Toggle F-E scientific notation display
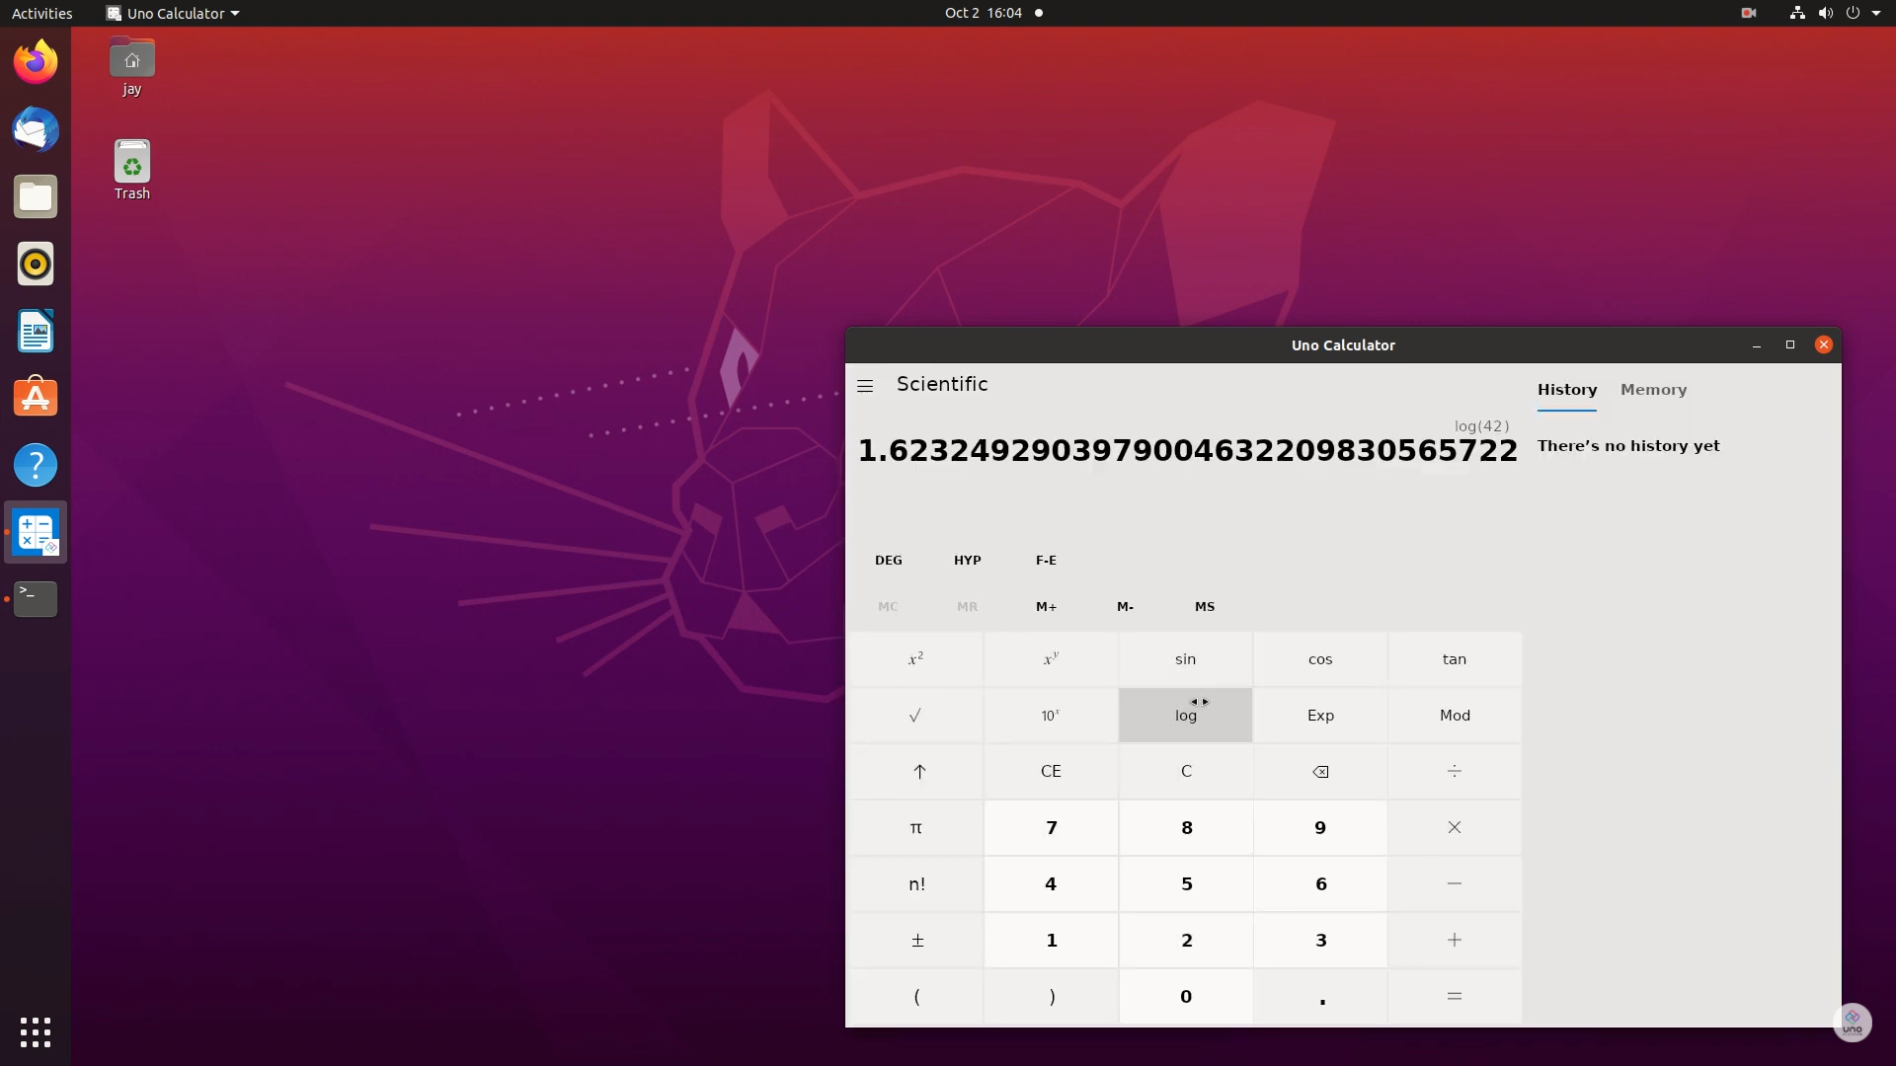 point(1046,560)
